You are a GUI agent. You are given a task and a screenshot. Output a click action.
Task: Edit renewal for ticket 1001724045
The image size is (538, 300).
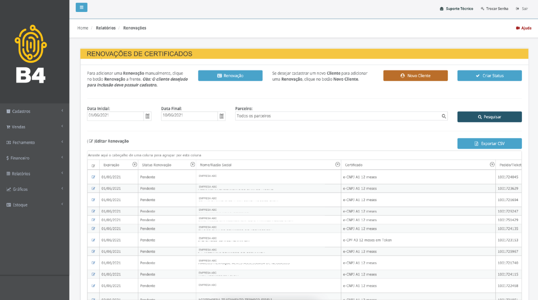coord(93,177)
